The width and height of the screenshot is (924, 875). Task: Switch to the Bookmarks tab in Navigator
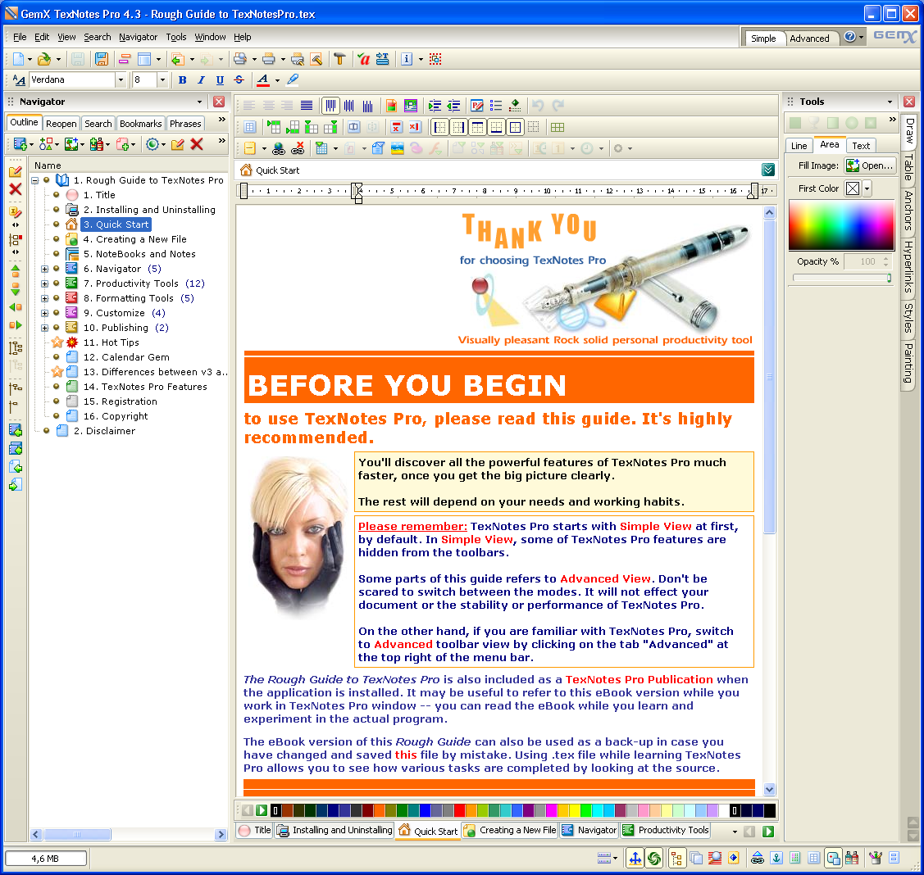pyautogui.click(x=140, y=124)
